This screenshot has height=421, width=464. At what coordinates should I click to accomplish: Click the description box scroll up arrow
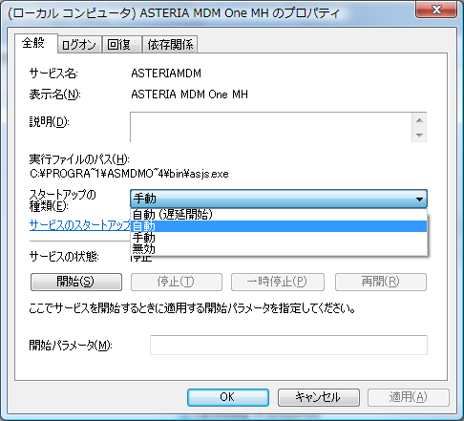[x=419, y=120]
